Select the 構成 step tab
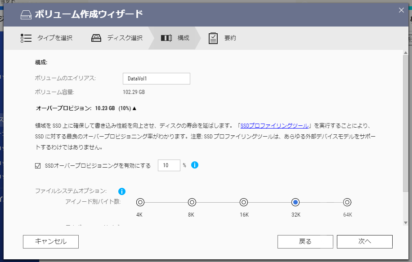 [x=175, y=38]
